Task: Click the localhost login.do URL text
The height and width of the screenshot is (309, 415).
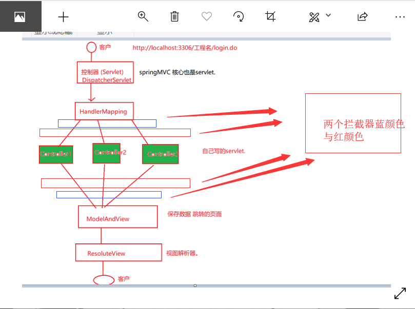Action: (x=185, y=48)
